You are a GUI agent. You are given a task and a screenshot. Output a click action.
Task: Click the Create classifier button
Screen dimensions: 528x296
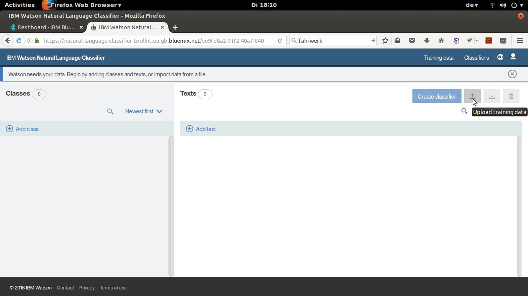pyautogui.click(x=437, y=96)
